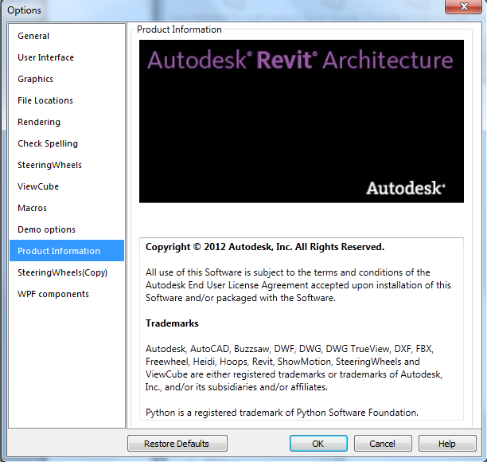Select ViewCube options

pos(67,186)
